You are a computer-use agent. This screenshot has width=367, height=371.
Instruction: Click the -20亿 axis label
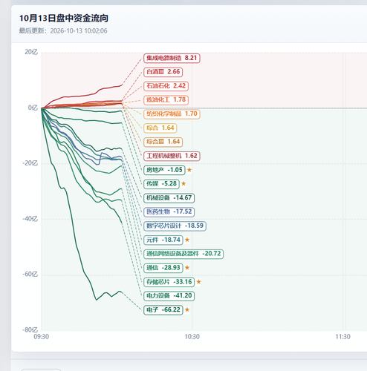click(30, 163)
